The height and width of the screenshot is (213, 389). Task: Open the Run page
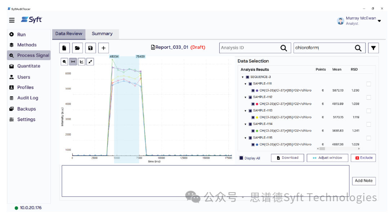click(x=21, y=35)
